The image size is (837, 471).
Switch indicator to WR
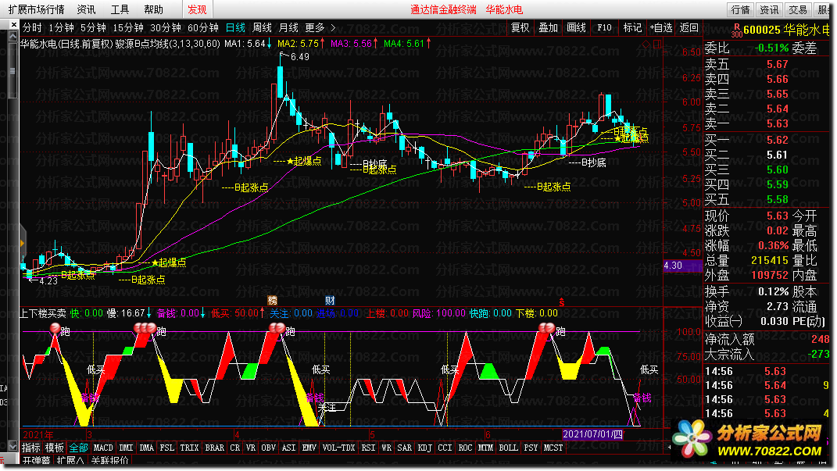[x=387, y=448]
